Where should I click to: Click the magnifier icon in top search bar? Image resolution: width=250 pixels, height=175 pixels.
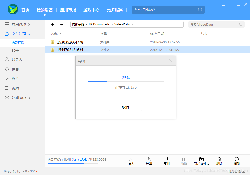click(200, 10)
